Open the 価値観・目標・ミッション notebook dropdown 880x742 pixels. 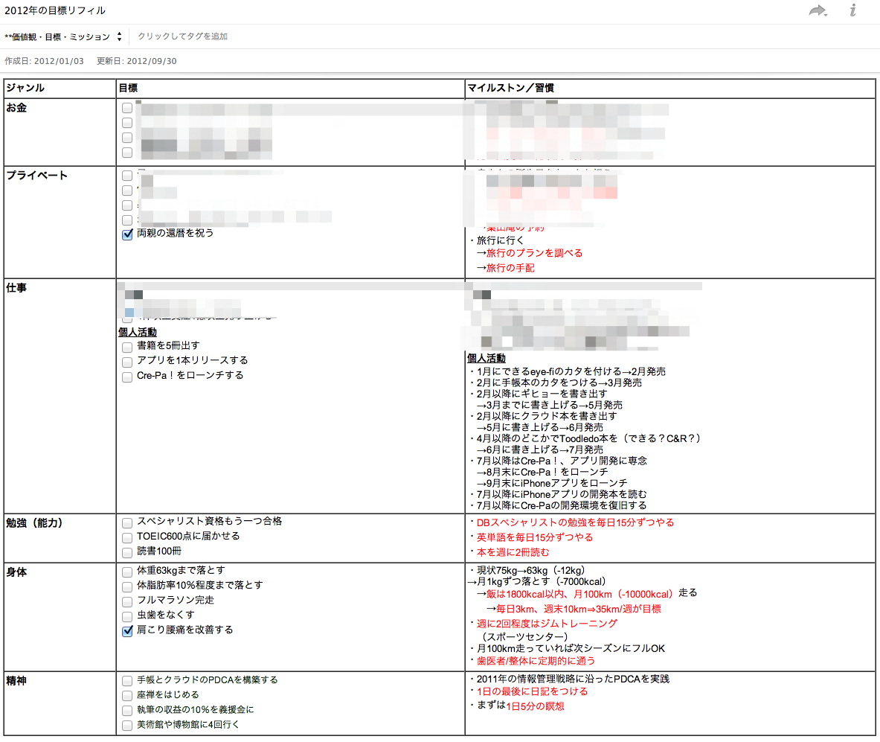(63, 36)
